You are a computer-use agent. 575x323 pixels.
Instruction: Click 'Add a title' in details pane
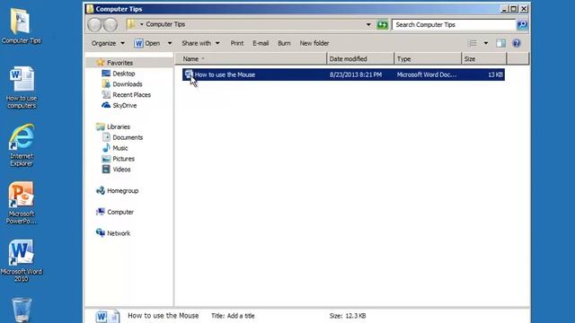(x=241, y=316)
